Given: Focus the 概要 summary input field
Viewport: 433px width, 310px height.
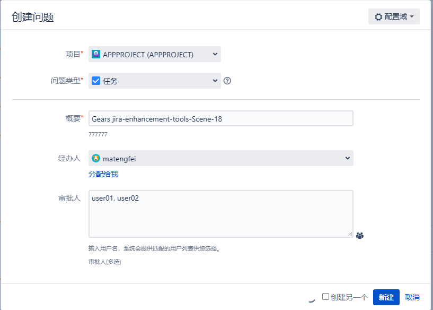Looking at the screenshot, I should (220, 119).
